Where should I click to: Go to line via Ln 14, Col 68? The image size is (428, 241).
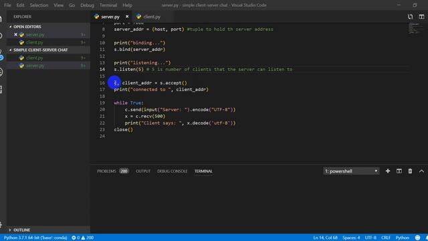(325, 238)
